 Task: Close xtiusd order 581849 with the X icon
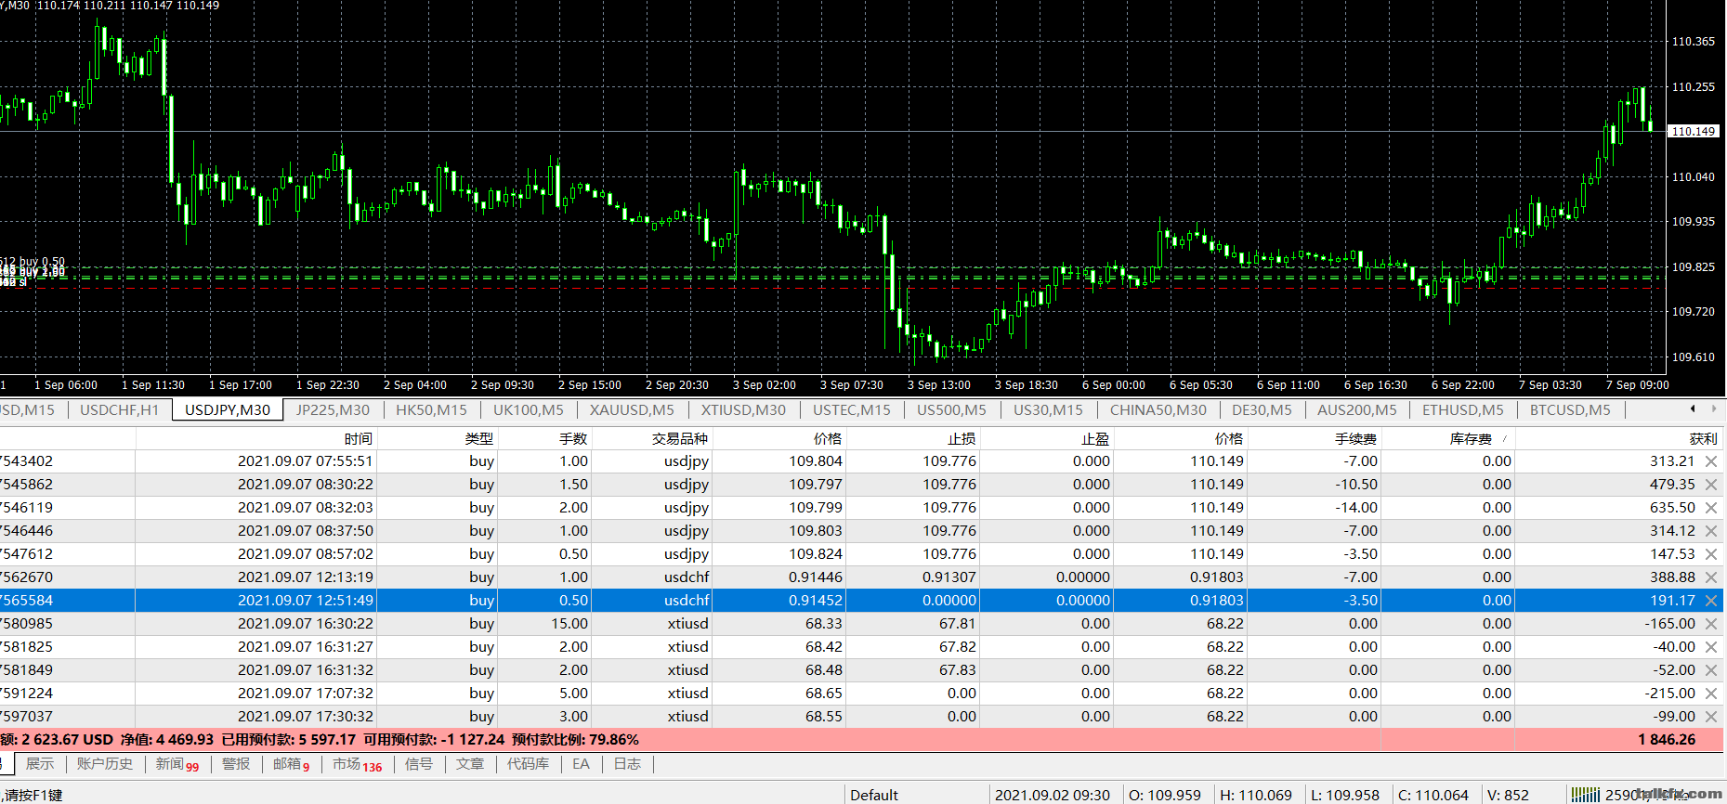tap(1711, 670)
